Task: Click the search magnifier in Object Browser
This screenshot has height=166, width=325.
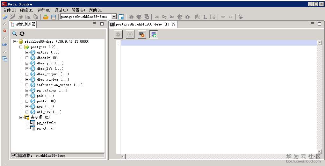Action: click(x=15, y=33)
